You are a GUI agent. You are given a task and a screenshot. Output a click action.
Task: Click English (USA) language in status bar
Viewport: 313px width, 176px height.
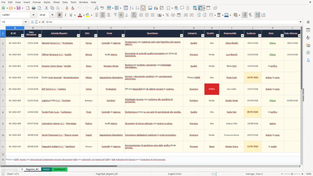175,174
